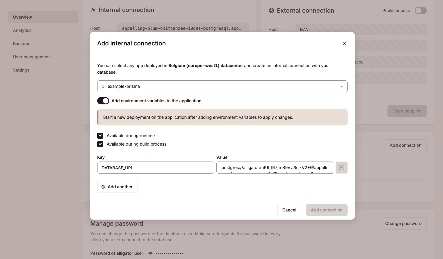Navigate to User management
Screen dimensions: 443x259
point(31,57)
